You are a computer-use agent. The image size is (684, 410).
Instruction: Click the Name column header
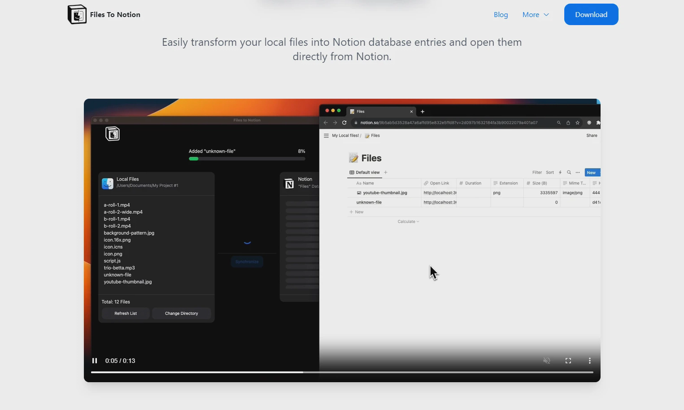tap(384, 183)
